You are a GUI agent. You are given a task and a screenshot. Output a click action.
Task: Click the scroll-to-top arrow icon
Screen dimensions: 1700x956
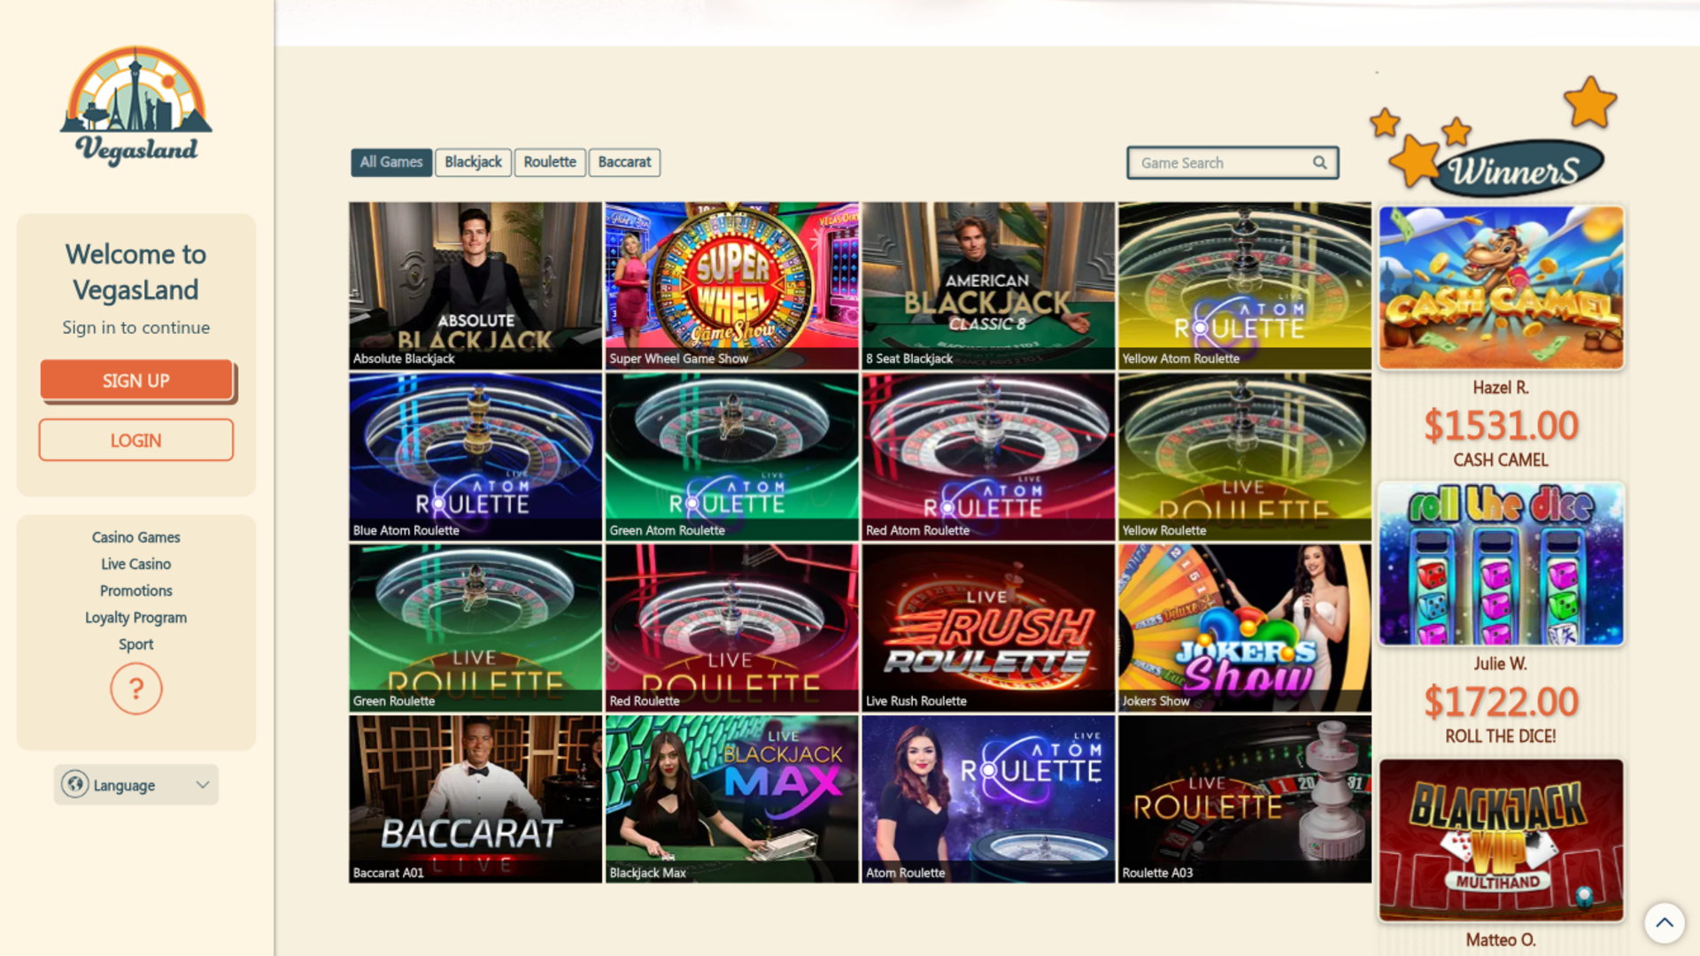(x=1666, y=922)
